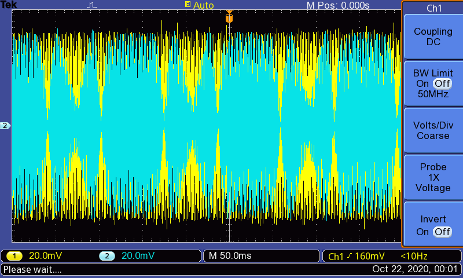463x278 pixels.
Task: Select the Ch2 20.0mV scale readout
Action: point(138,256)
